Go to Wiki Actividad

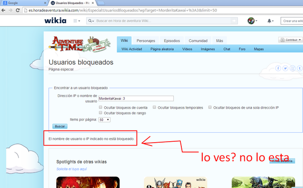132,49
